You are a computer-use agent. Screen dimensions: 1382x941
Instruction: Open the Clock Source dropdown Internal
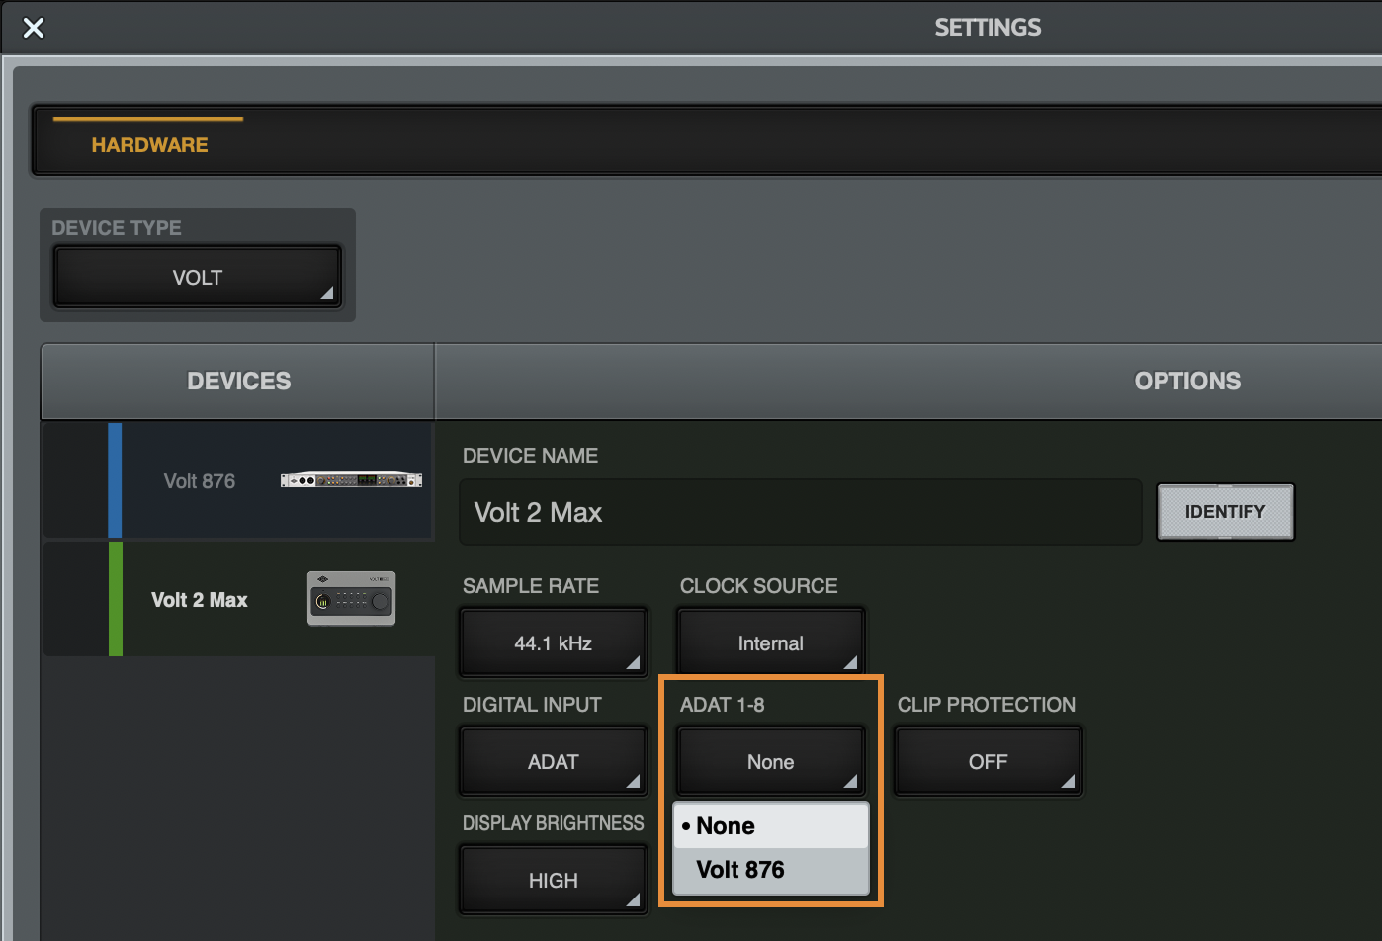click(x=771, y=643)
